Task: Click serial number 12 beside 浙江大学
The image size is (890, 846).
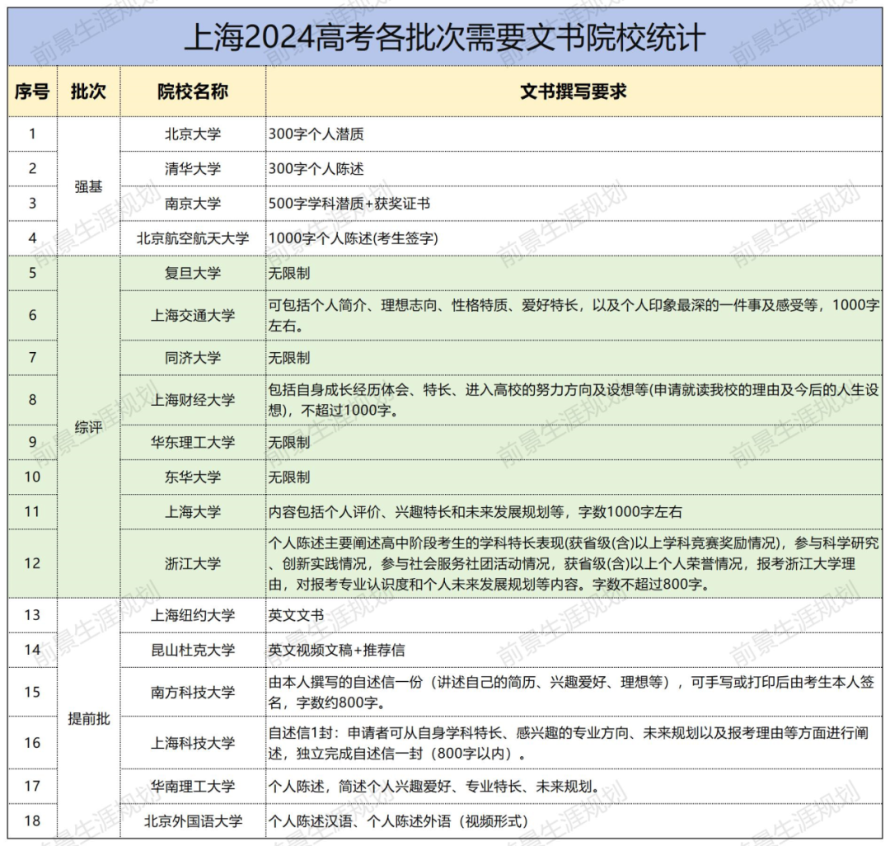Action: pos(32,563)
